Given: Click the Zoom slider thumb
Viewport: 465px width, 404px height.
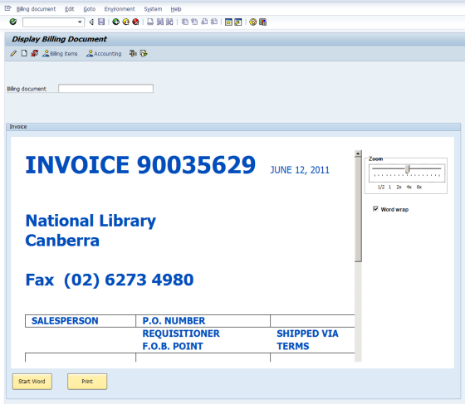Looking at the screenshot, I should [408, 169].
